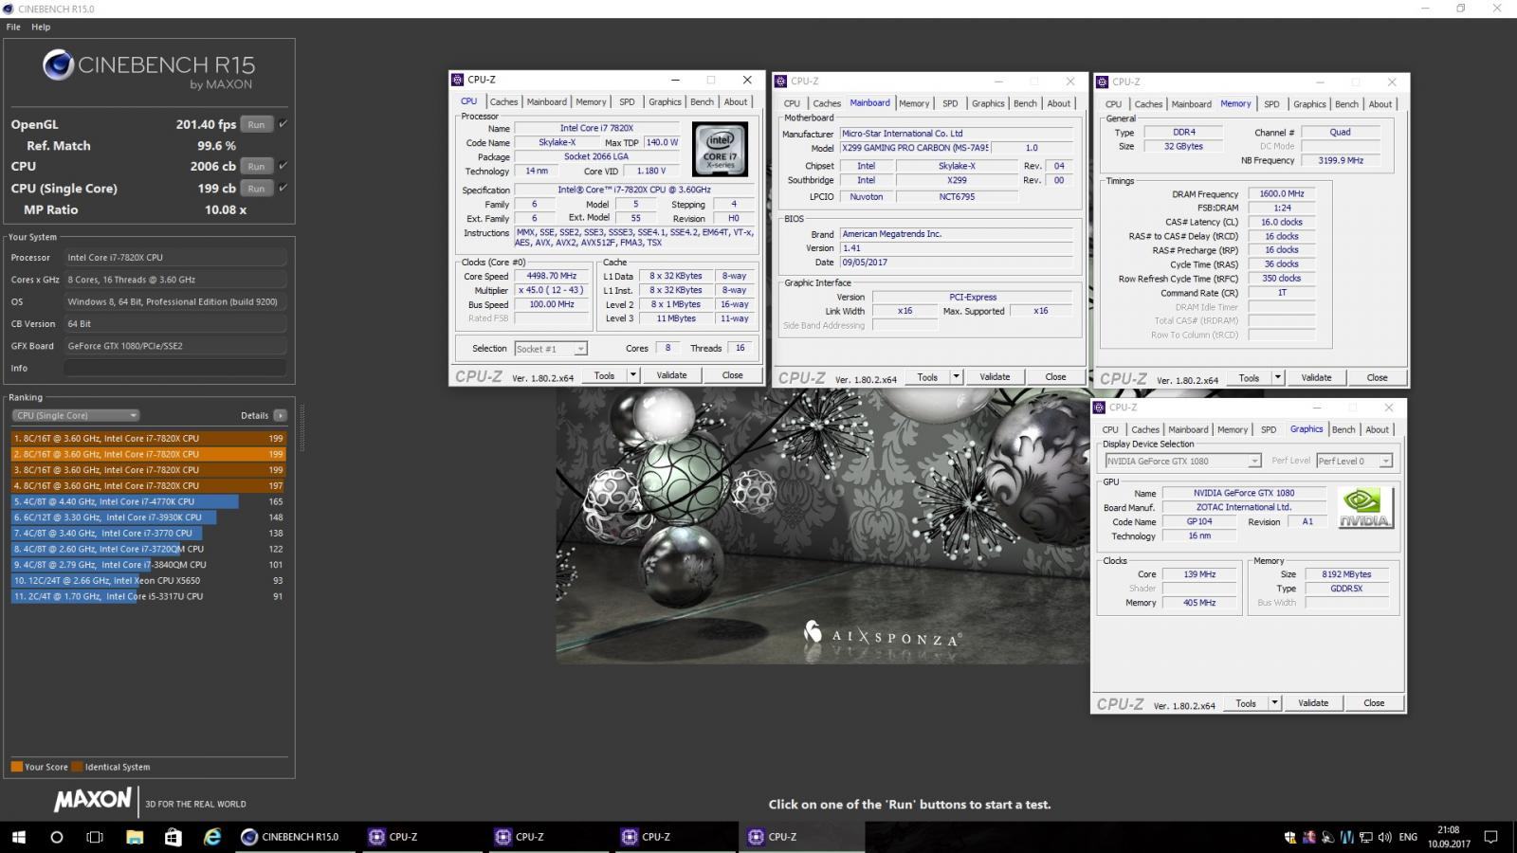
Task: Open Task View from the taskbar
Action: (95, 837)
